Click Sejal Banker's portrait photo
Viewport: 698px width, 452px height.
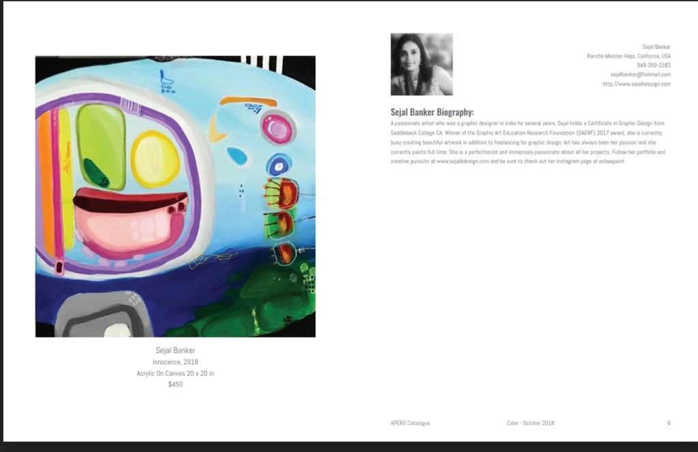coord(421,64)
